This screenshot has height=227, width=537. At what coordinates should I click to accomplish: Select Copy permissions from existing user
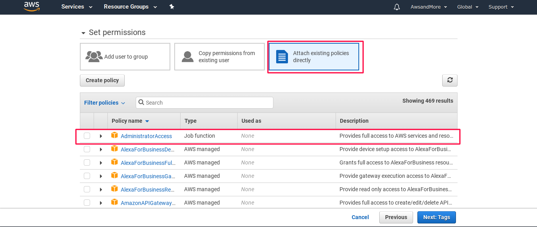(x=220, y=57)
